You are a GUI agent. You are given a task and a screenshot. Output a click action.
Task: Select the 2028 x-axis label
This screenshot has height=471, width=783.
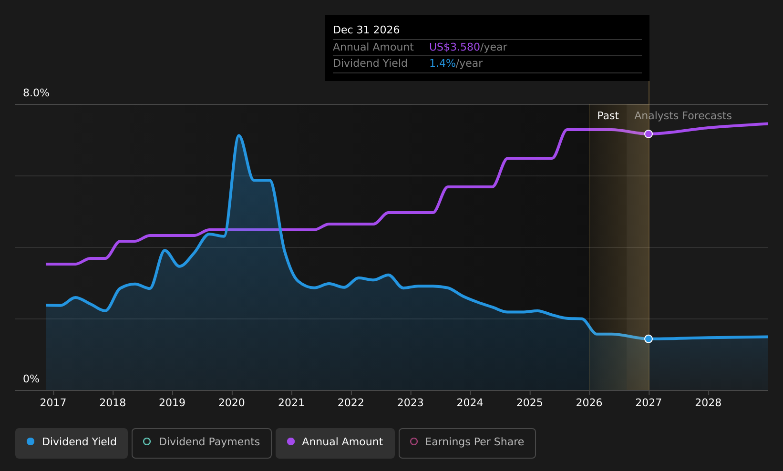pyautogui.click(x=708, y=403)
